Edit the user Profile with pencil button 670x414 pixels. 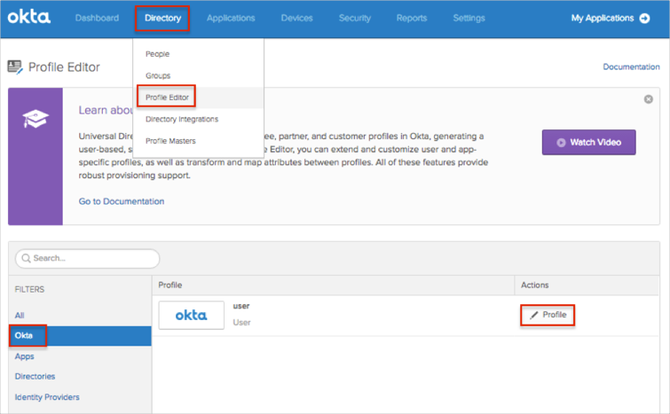[548, 315]
